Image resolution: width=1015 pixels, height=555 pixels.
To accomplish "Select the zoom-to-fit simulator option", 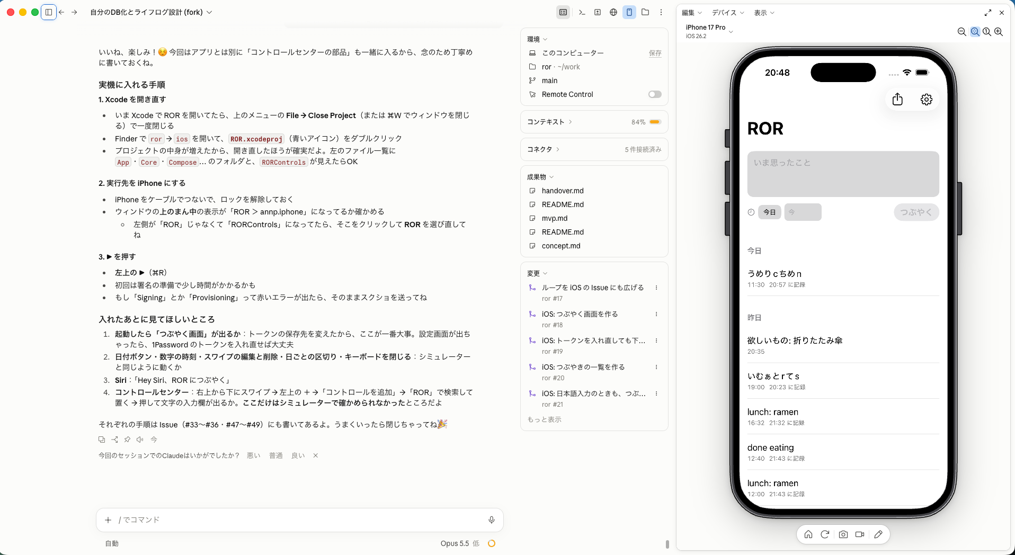I will [975, 32].
